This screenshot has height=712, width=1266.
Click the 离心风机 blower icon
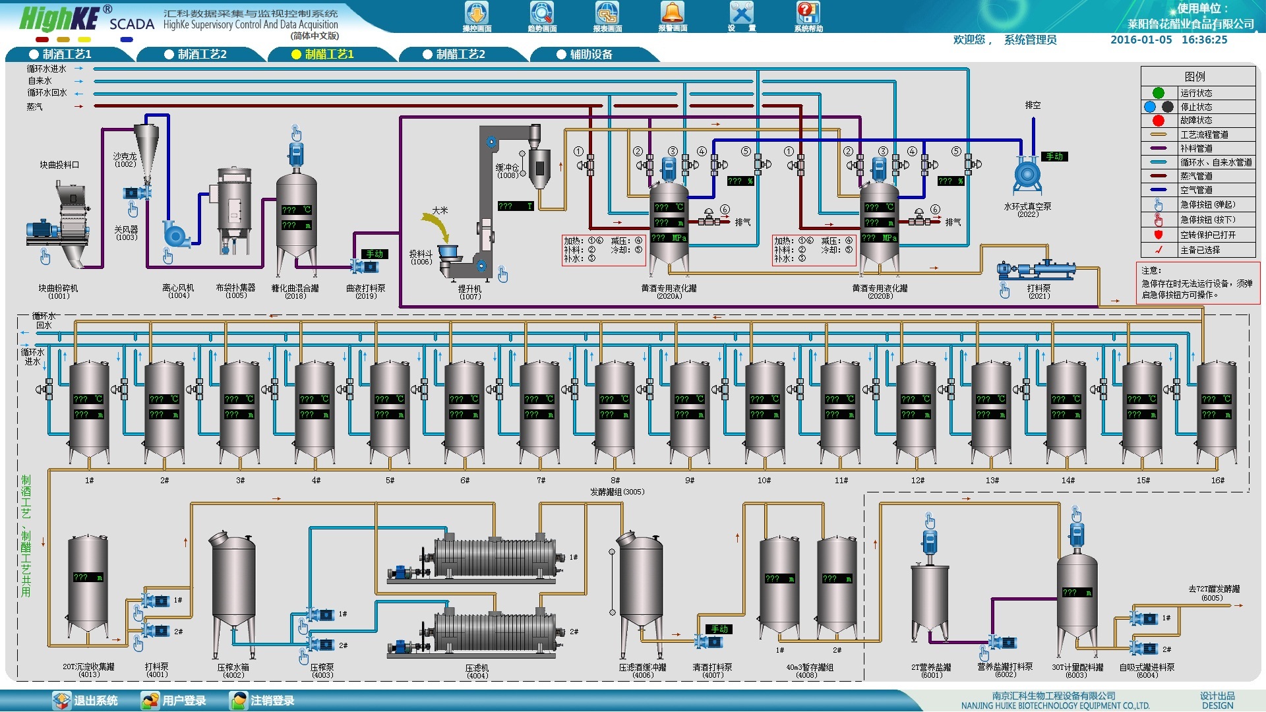pyautogui.click(x=176, y=233)
